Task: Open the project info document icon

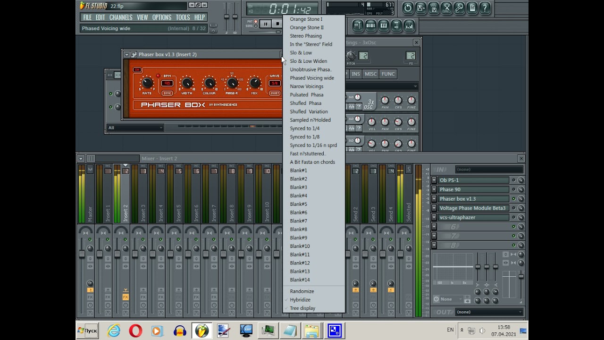Action: [472, 8]
